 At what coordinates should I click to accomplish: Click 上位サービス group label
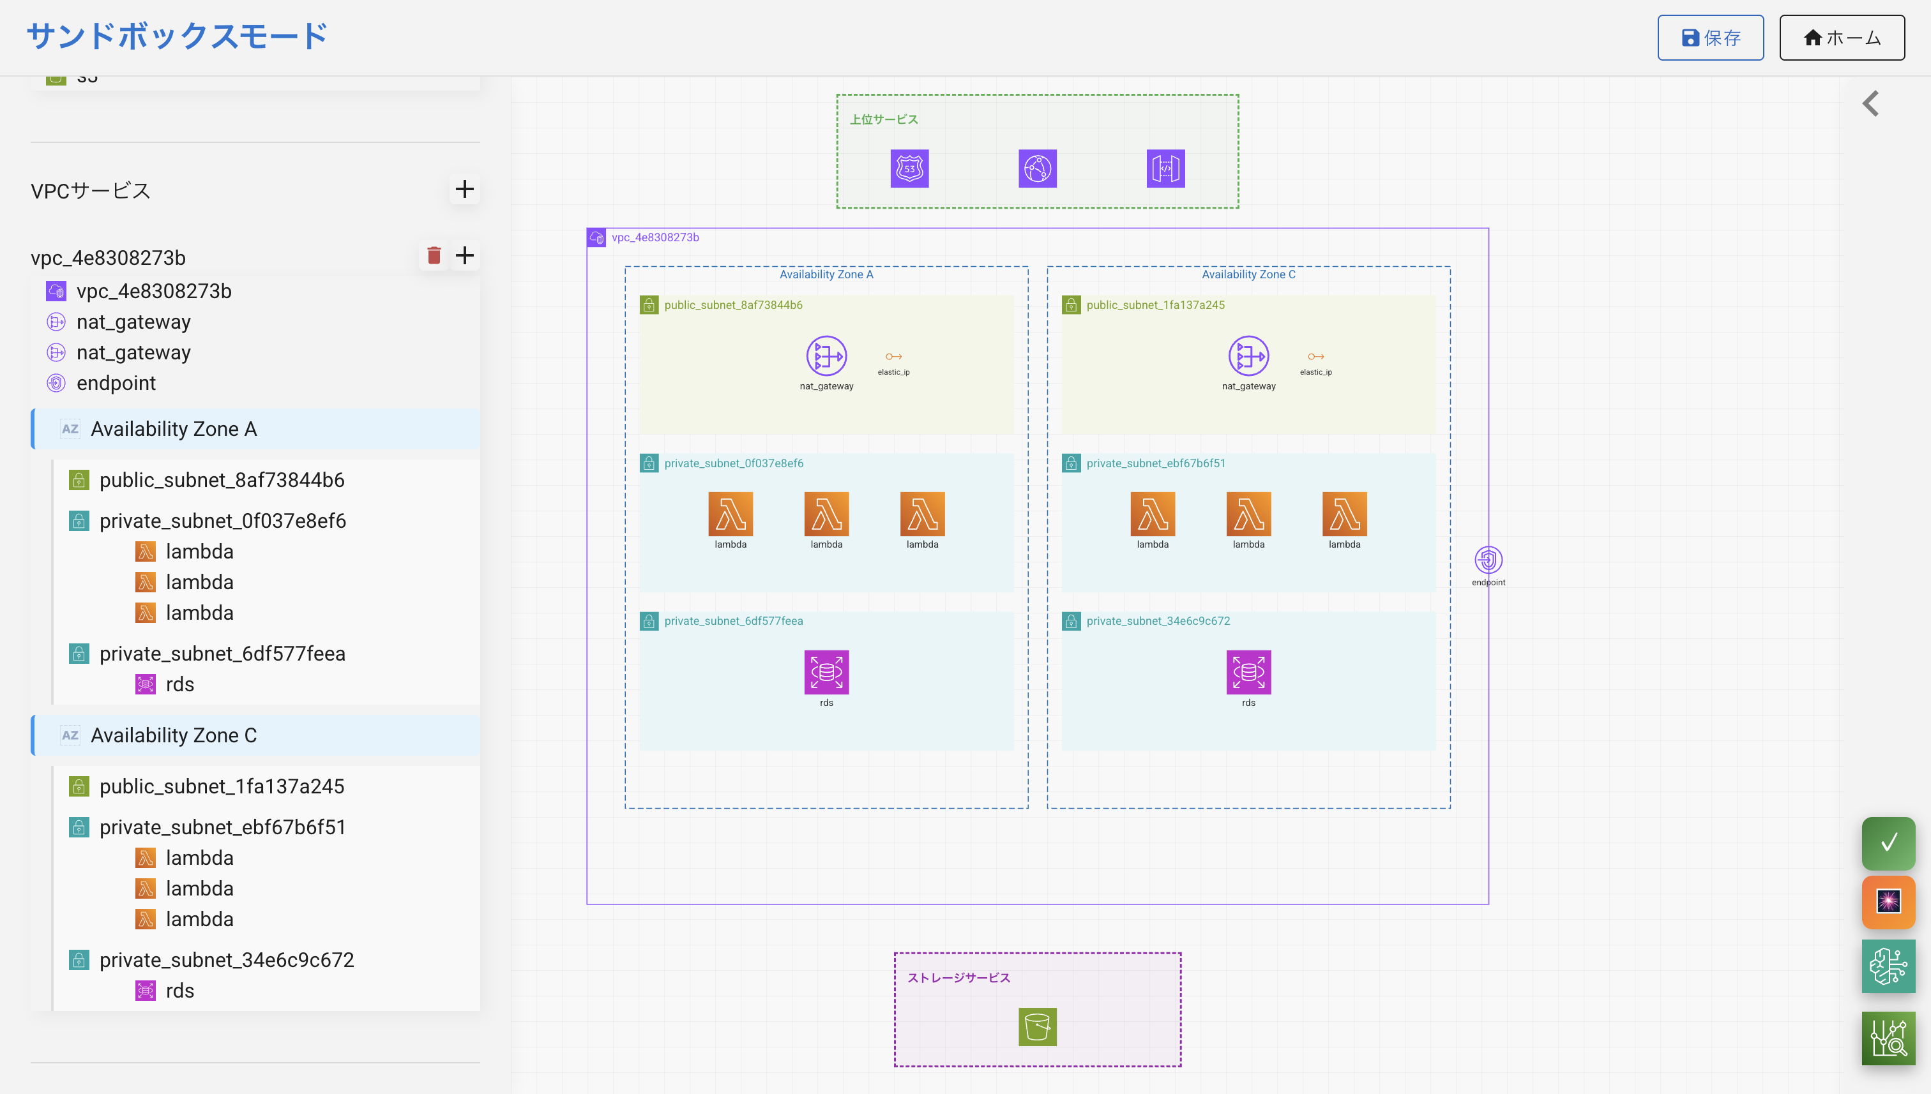pos(884,119)
